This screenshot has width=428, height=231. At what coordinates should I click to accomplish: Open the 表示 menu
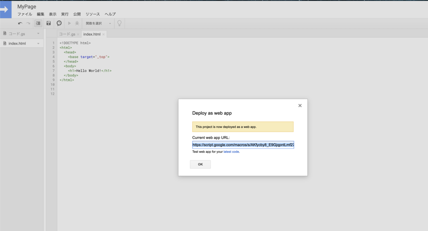(x=52, y=14)
